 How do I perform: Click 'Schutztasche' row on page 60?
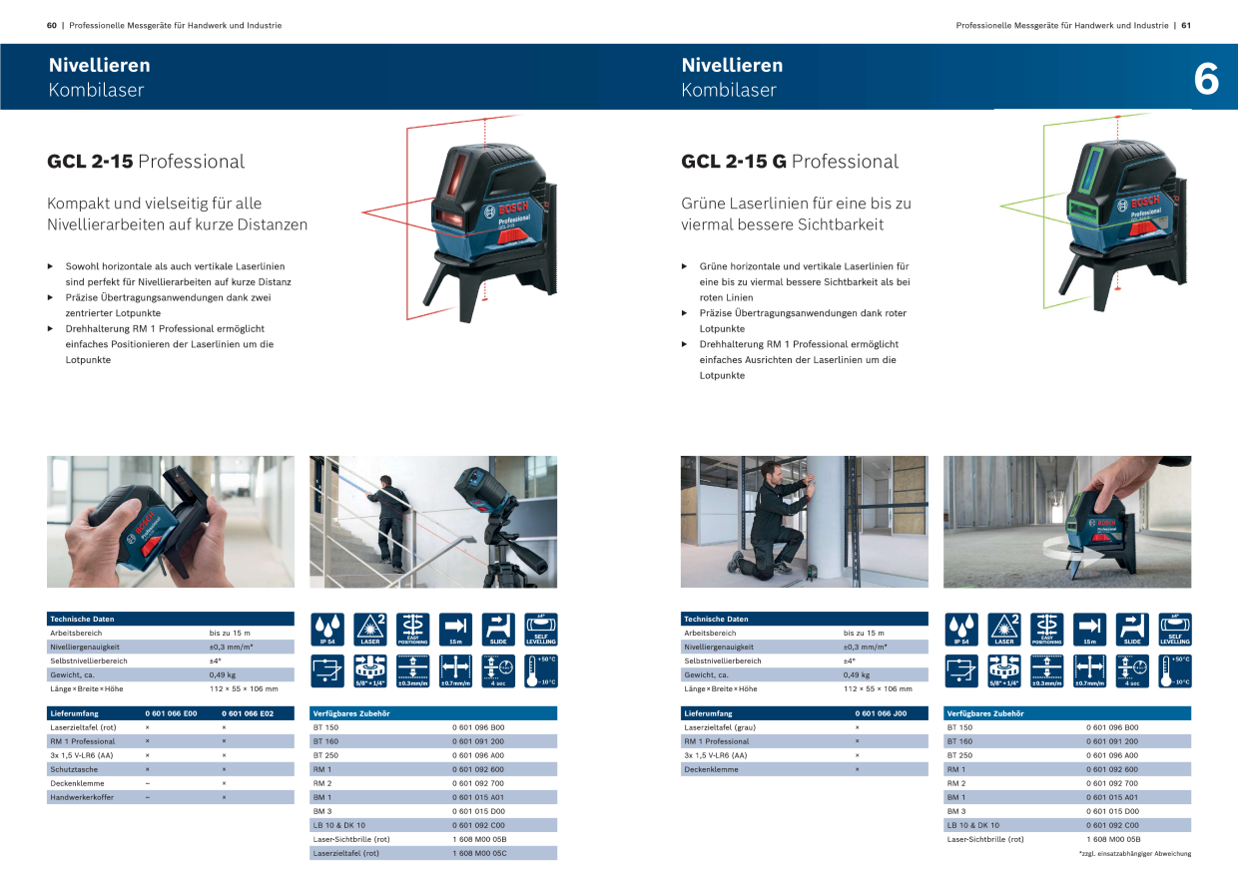pyautogui.click(x=171, y=769)
